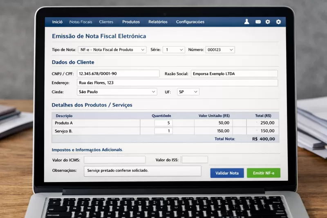Expand the Tipo de Nota dropdown
This screenshot has height=218, width=327.
(x=112, y=49)
